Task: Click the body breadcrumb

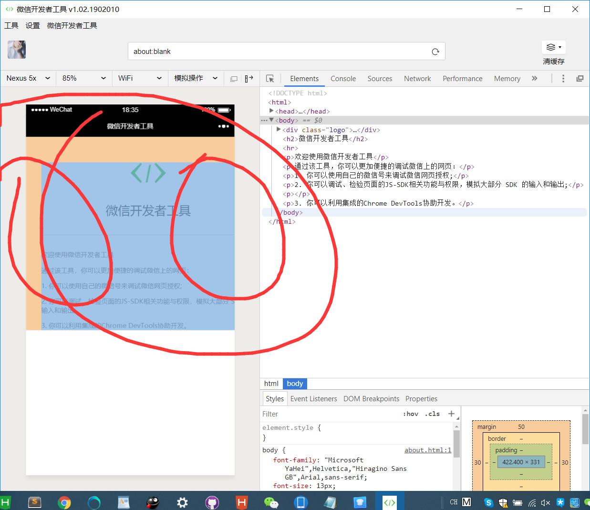Action: 295,384
